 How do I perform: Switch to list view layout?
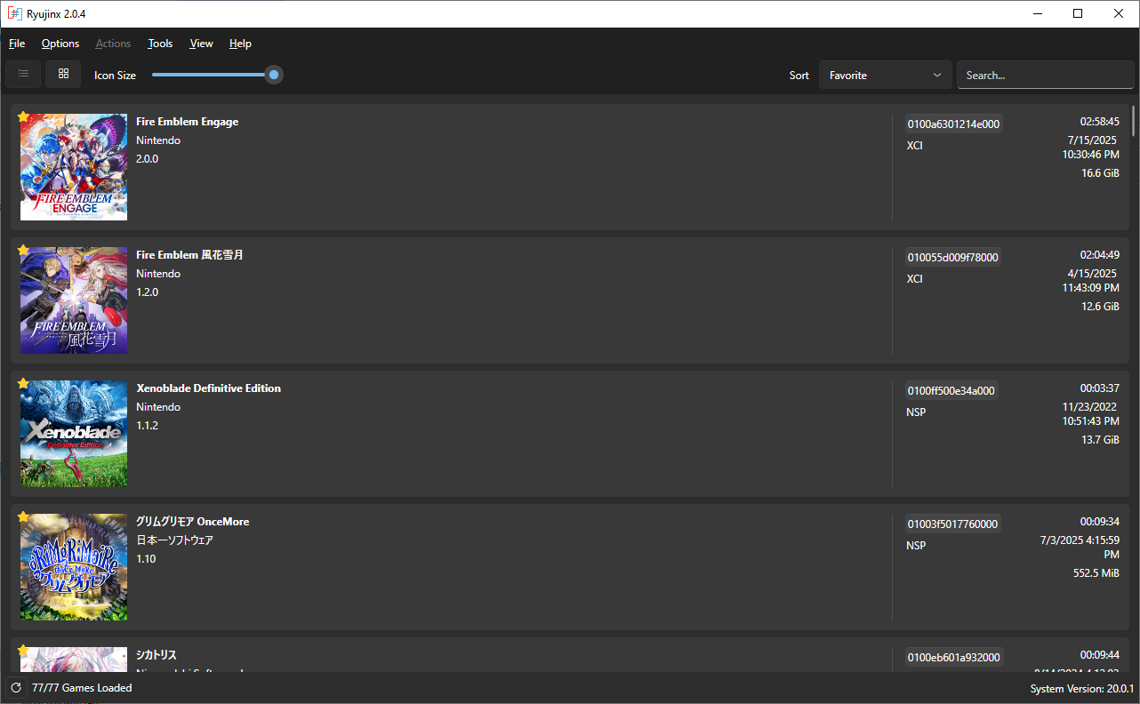pos(23,75)
